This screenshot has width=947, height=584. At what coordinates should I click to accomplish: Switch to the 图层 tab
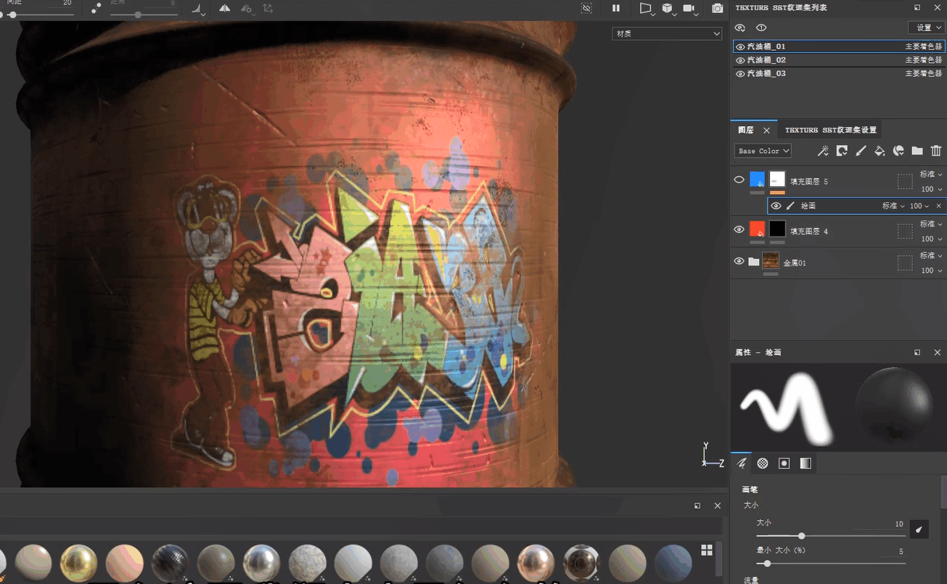click(746, 130)
